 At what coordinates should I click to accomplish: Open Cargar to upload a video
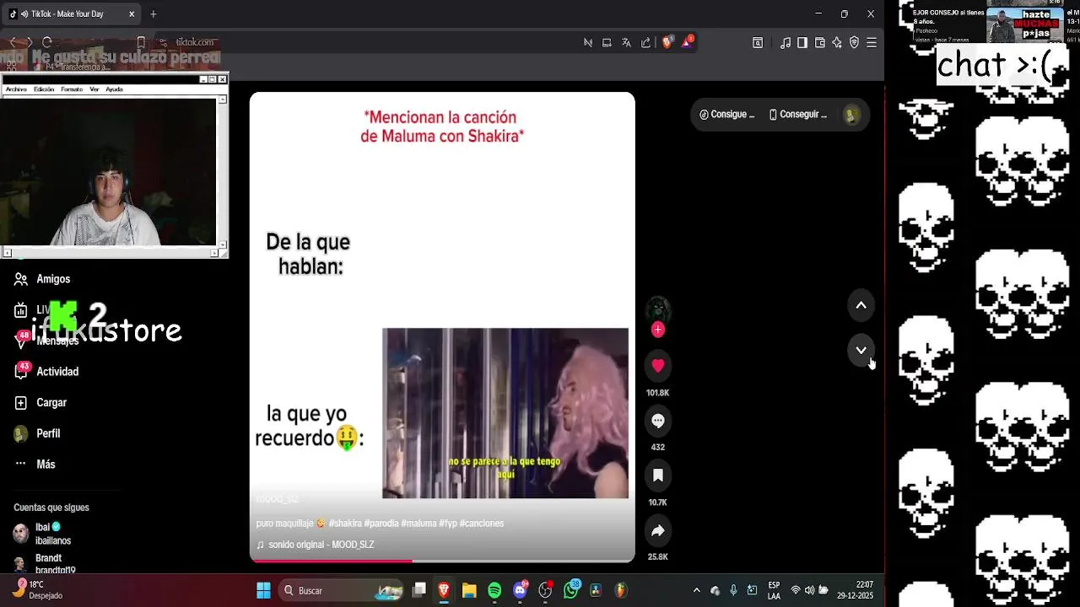(x=40, y=403)
